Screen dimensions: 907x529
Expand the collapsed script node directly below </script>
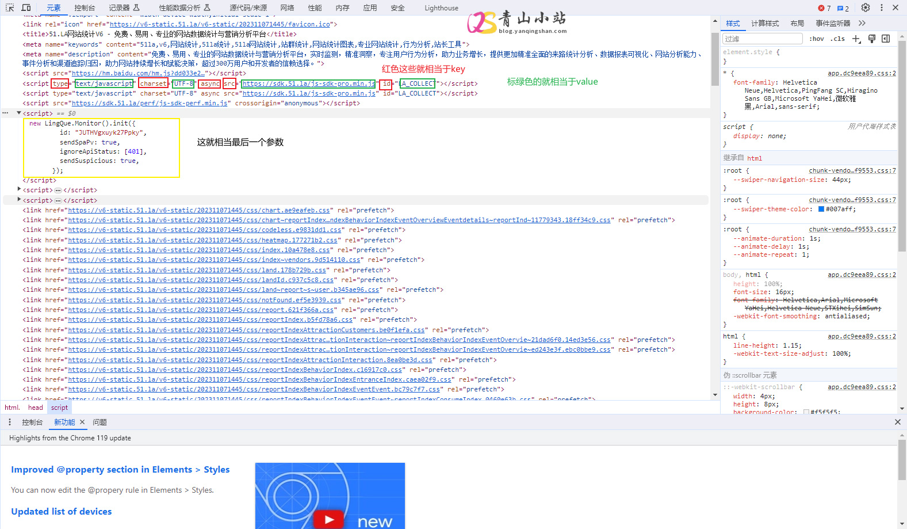tap(19, 189)
